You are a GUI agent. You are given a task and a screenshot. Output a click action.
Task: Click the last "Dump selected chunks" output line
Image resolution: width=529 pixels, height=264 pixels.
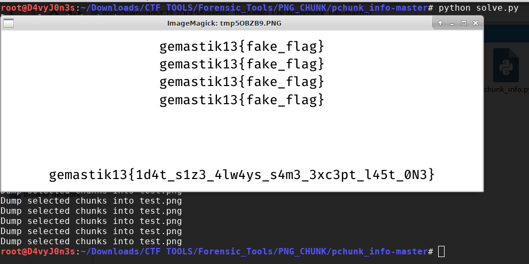91,241
